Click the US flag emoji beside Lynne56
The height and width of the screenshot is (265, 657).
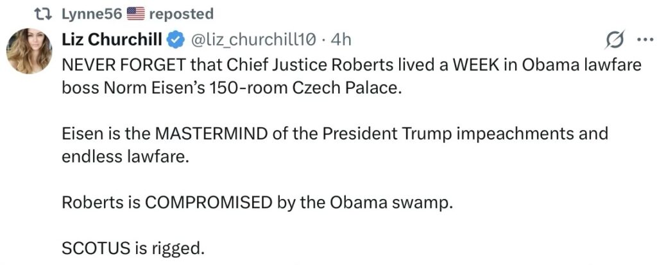[x=135, y=13]
